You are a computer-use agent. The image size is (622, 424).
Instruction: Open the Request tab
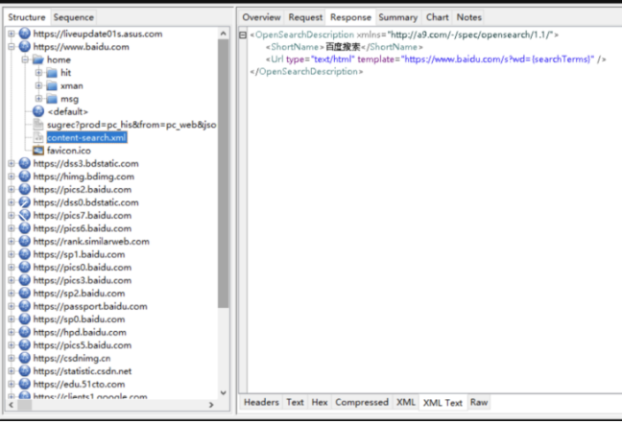(x=305, y=17)
